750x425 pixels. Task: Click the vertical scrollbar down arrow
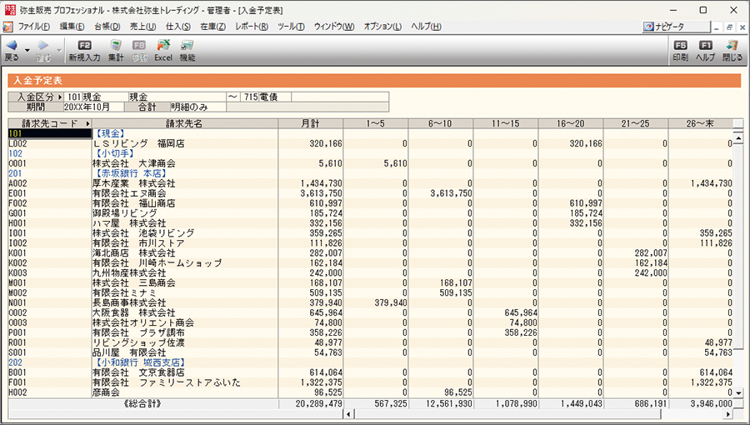(x=738, y=393)
